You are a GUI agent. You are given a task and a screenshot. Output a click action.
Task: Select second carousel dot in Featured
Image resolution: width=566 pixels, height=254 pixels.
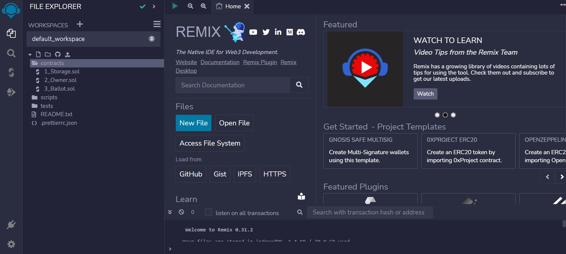445,115
